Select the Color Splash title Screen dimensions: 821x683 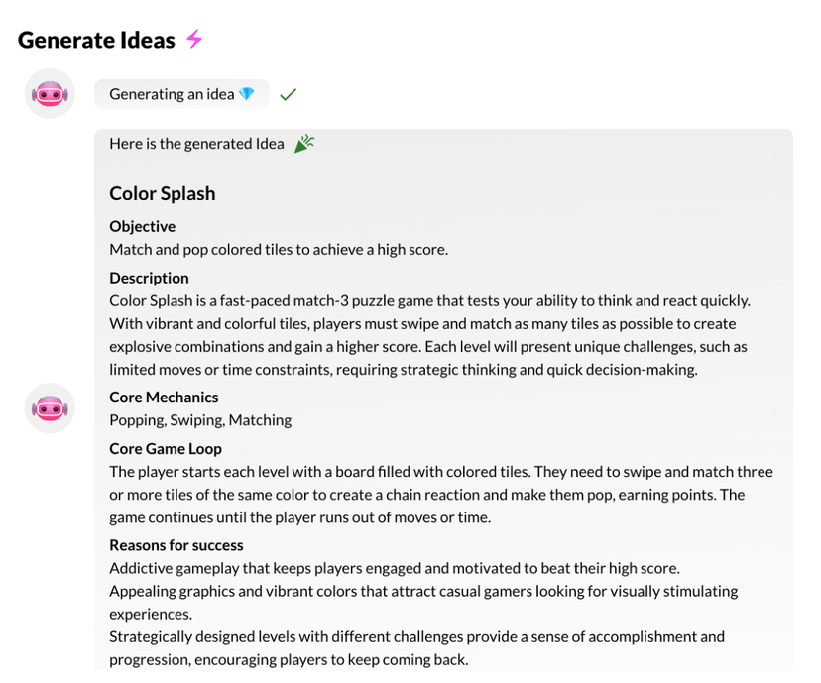click(162, 193)
